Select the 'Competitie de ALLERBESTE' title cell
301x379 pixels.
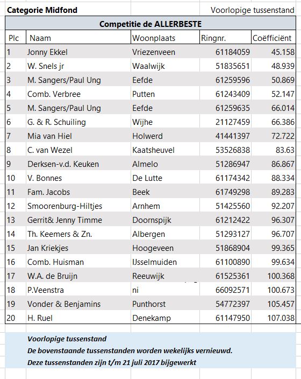tap(150, 24)
